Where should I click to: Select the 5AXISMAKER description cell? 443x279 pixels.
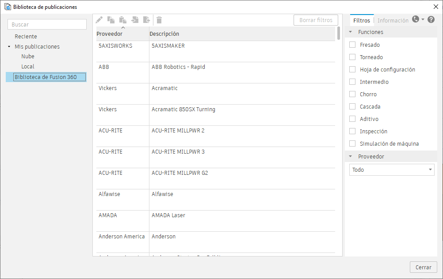pyautogui.click(x=242, y=51)
